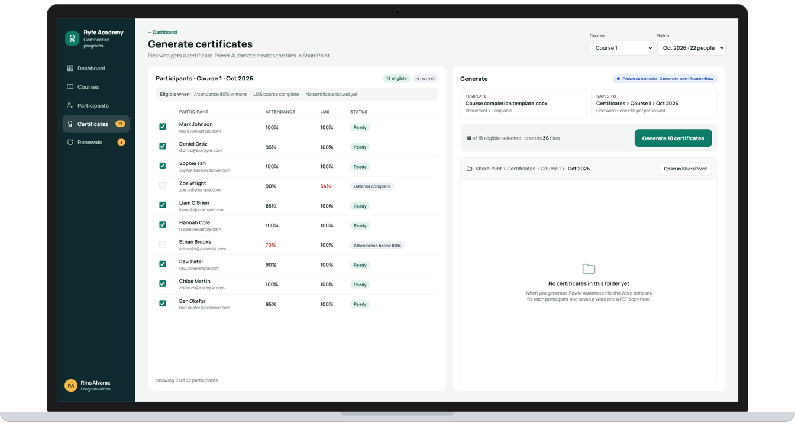
Task: Click the Attendance below 80% status
Action: [377, 246]
